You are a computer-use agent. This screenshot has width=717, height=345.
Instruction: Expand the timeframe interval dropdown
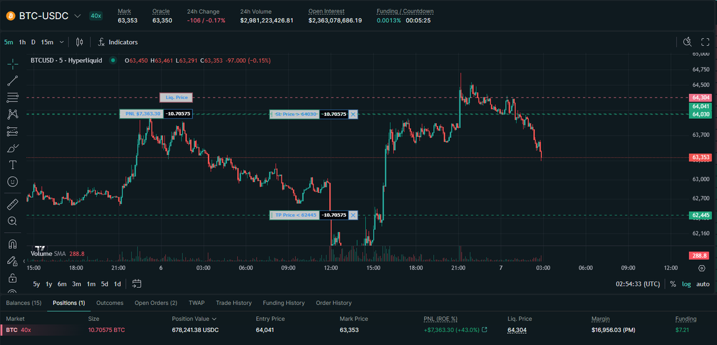click(x=60, y=42)
